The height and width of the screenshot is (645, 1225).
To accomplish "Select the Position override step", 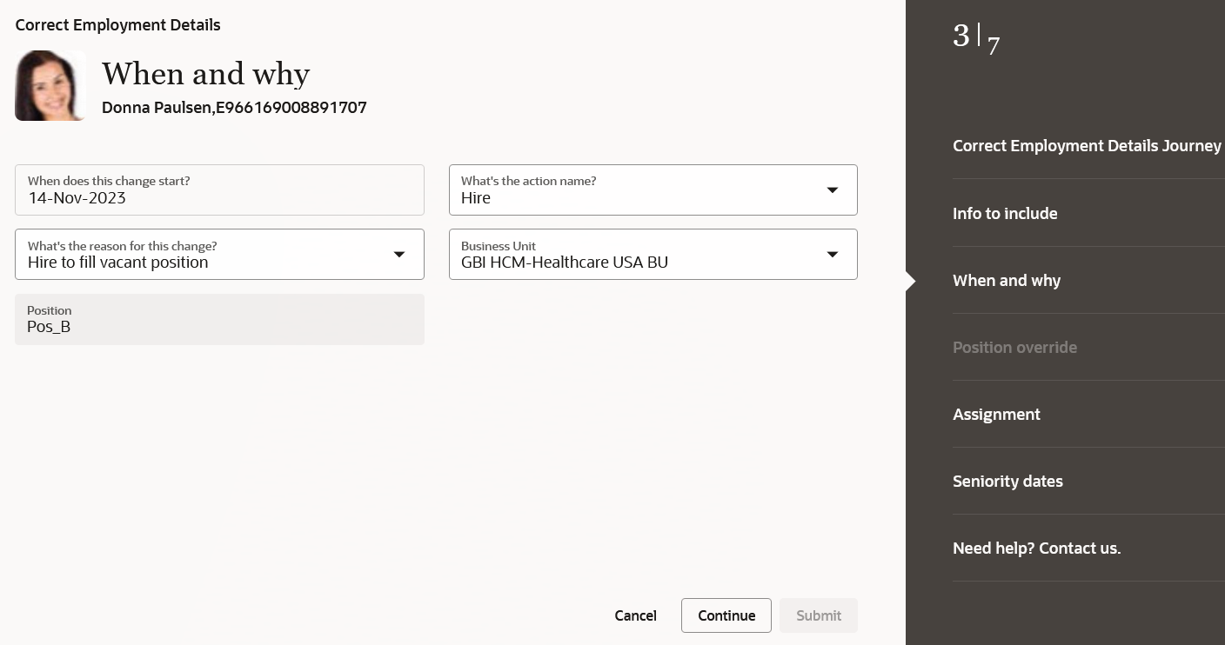I will point(1014,347).
